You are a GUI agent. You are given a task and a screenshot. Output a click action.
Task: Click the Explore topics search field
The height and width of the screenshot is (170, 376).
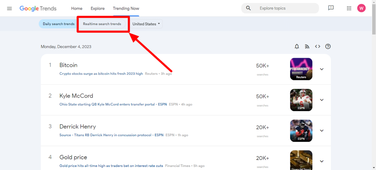[280, 8]
